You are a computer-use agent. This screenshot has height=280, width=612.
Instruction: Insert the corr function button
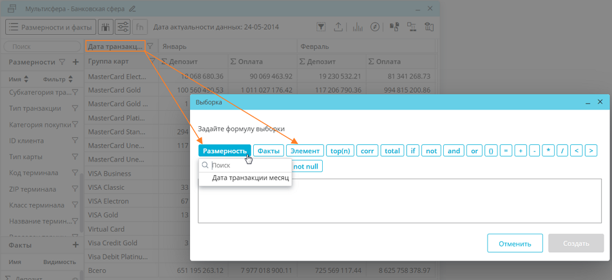[367, 151]
